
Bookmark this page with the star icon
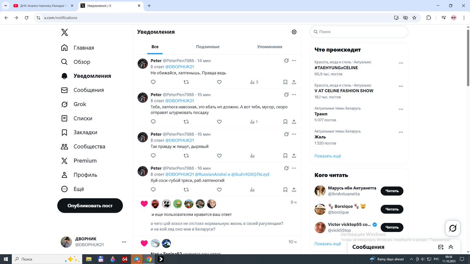414,18
